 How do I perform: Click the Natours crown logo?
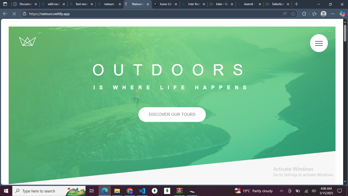click(x=28, y=41)
